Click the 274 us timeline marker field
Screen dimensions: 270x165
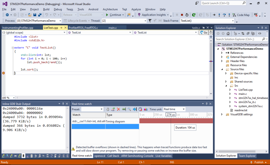point(171,115)
